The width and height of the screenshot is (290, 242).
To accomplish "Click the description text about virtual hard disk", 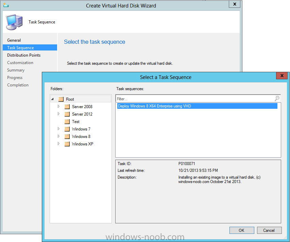I will point(219,180).
